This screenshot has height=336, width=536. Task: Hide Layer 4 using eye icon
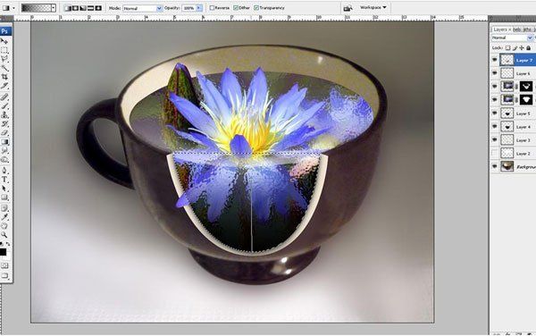click(495, 127)
